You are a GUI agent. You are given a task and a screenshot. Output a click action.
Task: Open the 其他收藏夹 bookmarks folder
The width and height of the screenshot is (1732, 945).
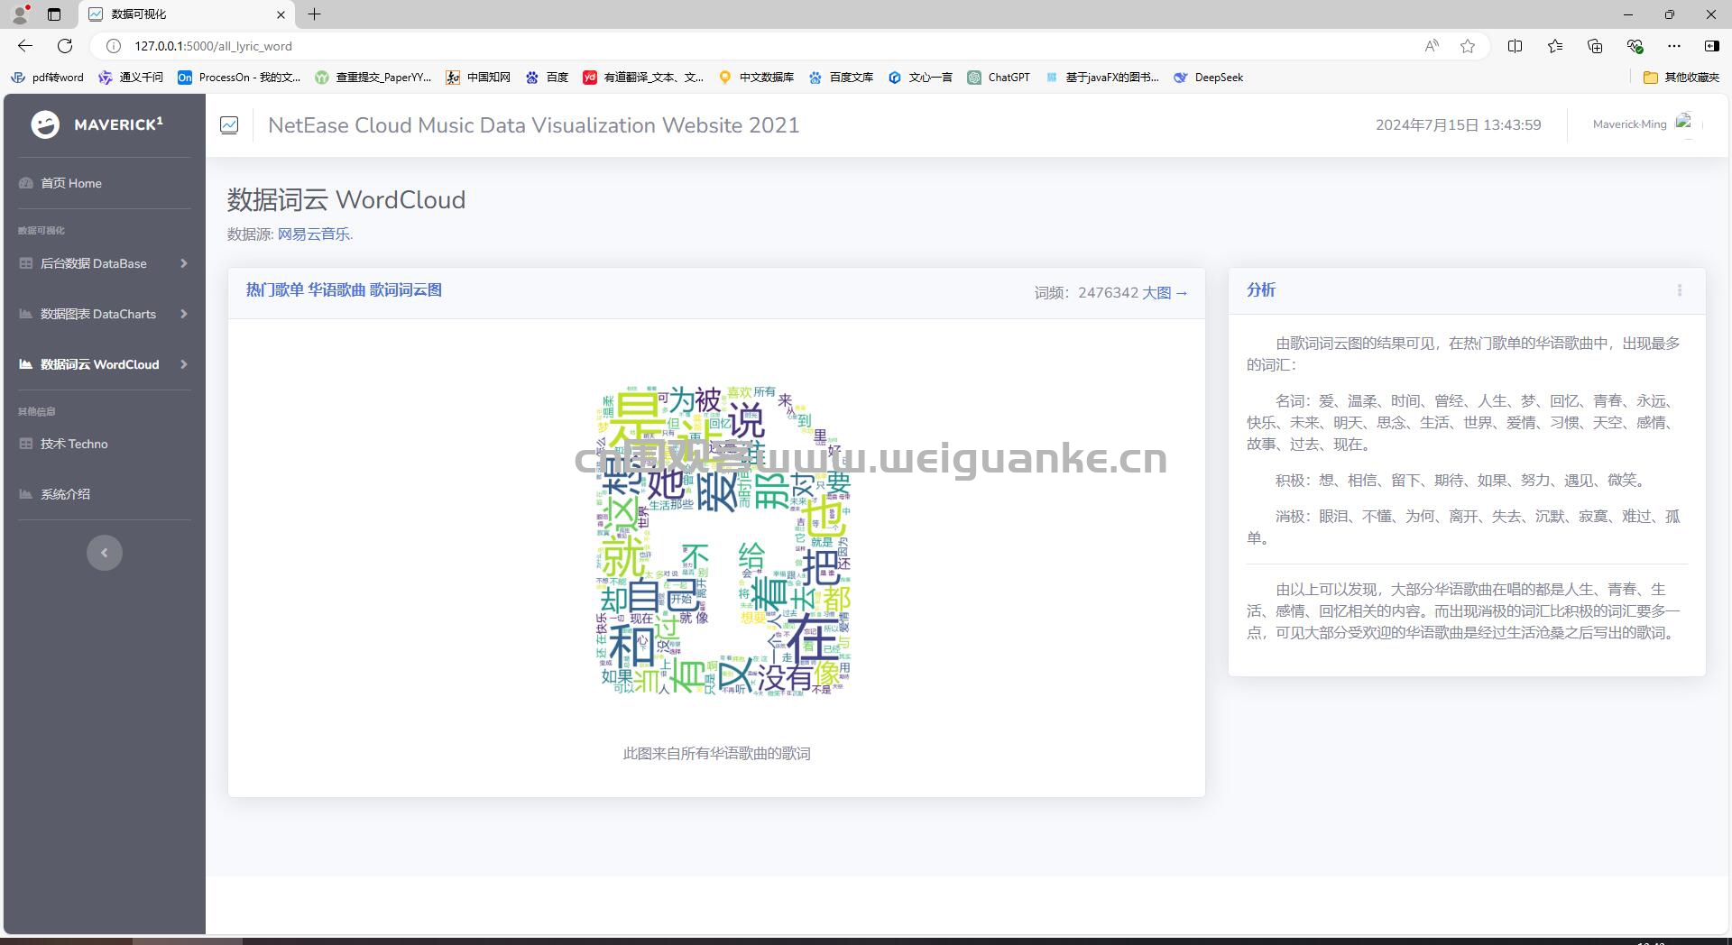point(1681,78)
